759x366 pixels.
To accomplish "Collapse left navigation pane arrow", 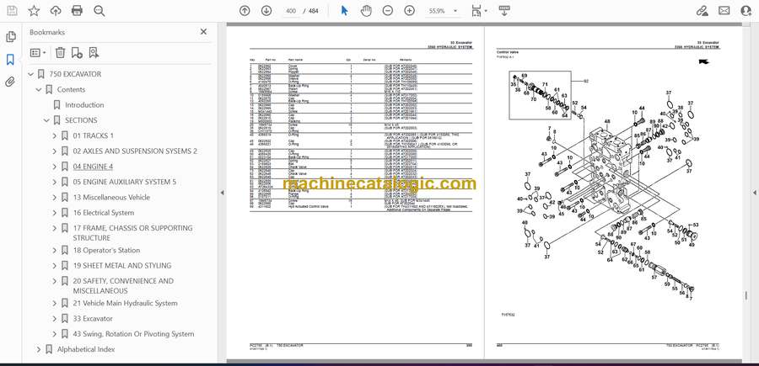I will pyautogui.click(x=222, y=193).
